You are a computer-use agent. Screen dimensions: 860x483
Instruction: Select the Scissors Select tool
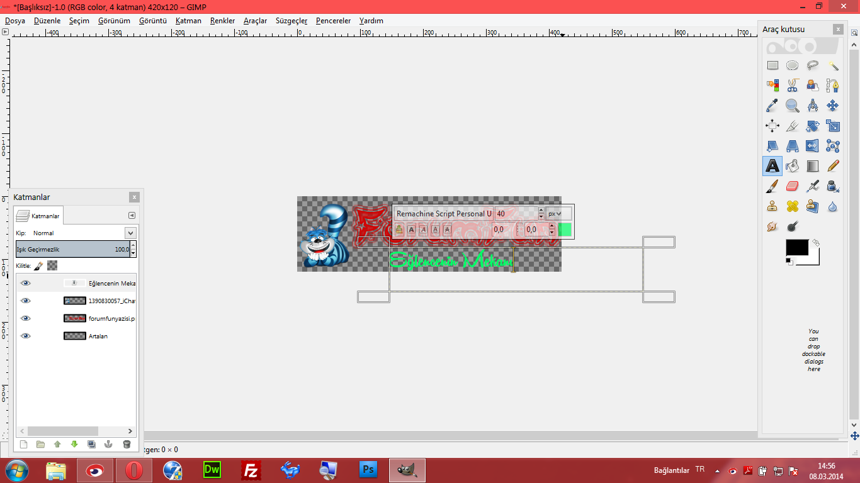point(793,86)
